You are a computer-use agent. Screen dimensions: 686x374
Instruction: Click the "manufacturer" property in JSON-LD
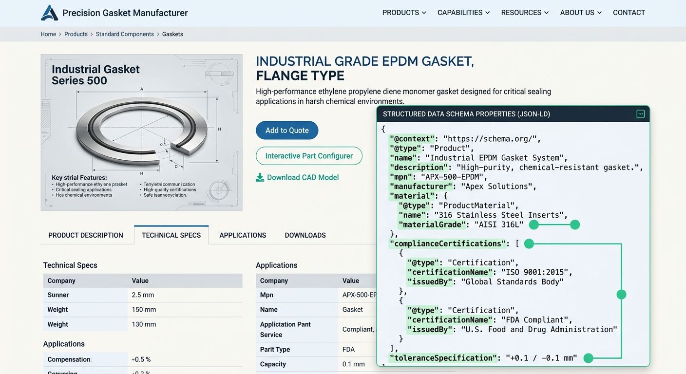point(421,187)
